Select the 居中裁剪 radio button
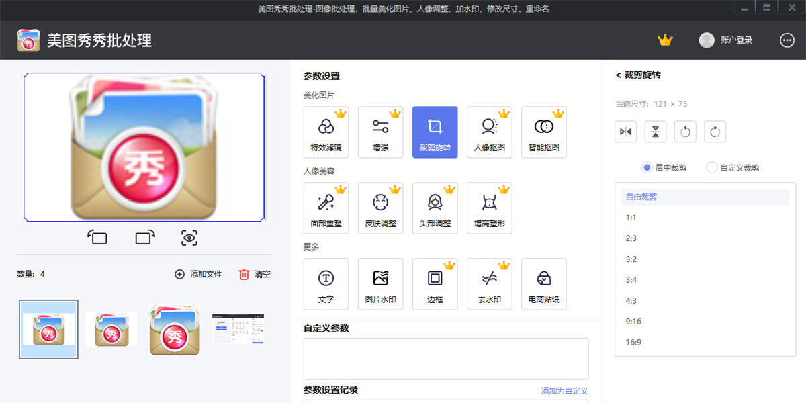 click(647, 167)
